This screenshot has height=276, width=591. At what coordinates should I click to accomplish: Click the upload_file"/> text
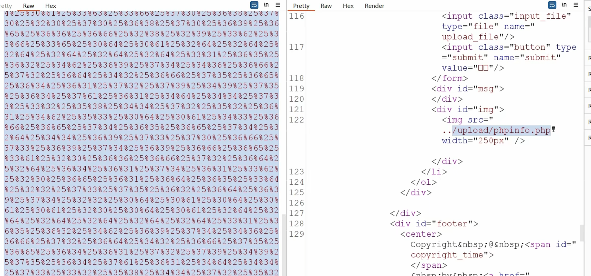(x=478, y=37)
